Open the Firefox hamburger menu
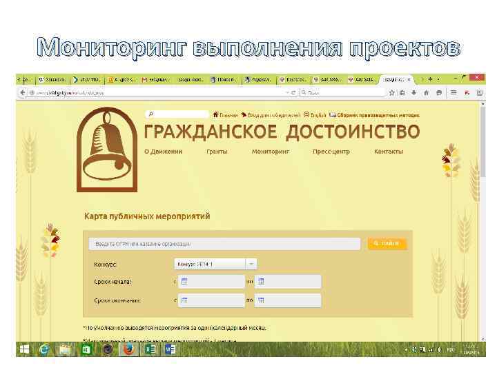This screenshot has height=372, width=497. point(454,92)
